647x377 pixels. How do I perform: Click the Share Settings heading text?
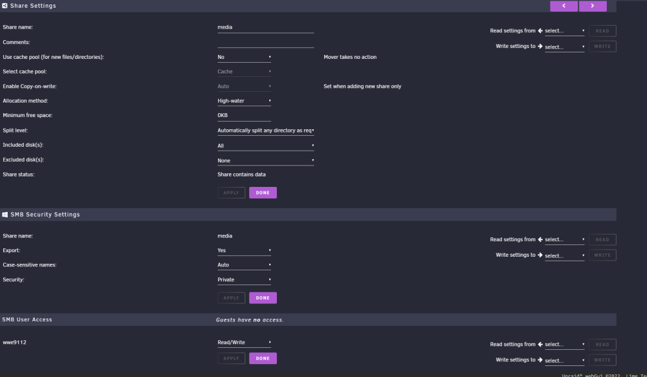pyautogui.click(x=33, y=6)
